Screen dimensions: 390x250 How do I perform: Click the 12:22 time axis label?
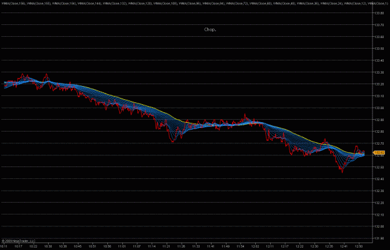click(x=300, y=246)
